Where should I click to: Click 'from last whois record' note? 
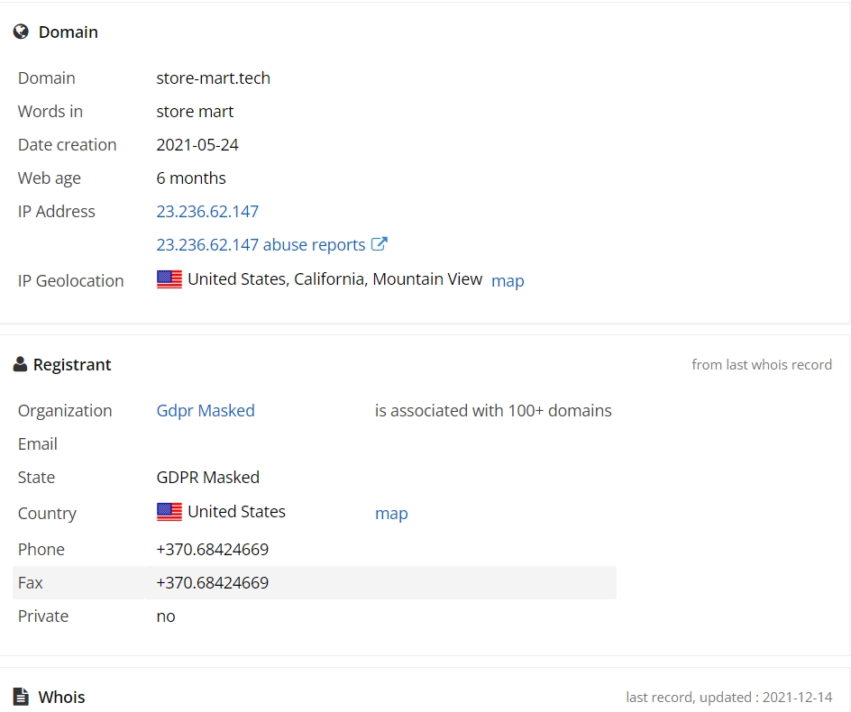click(x=762, y=365)
